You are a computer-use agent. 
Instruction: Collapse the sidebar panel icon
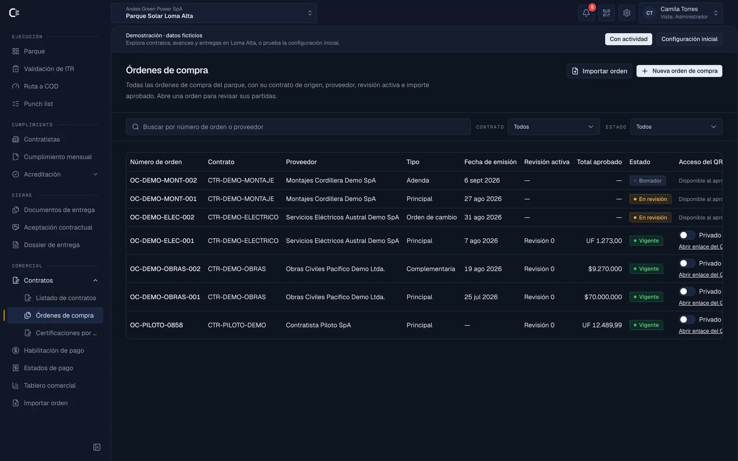pyautogui.click(x=97, y=447)
